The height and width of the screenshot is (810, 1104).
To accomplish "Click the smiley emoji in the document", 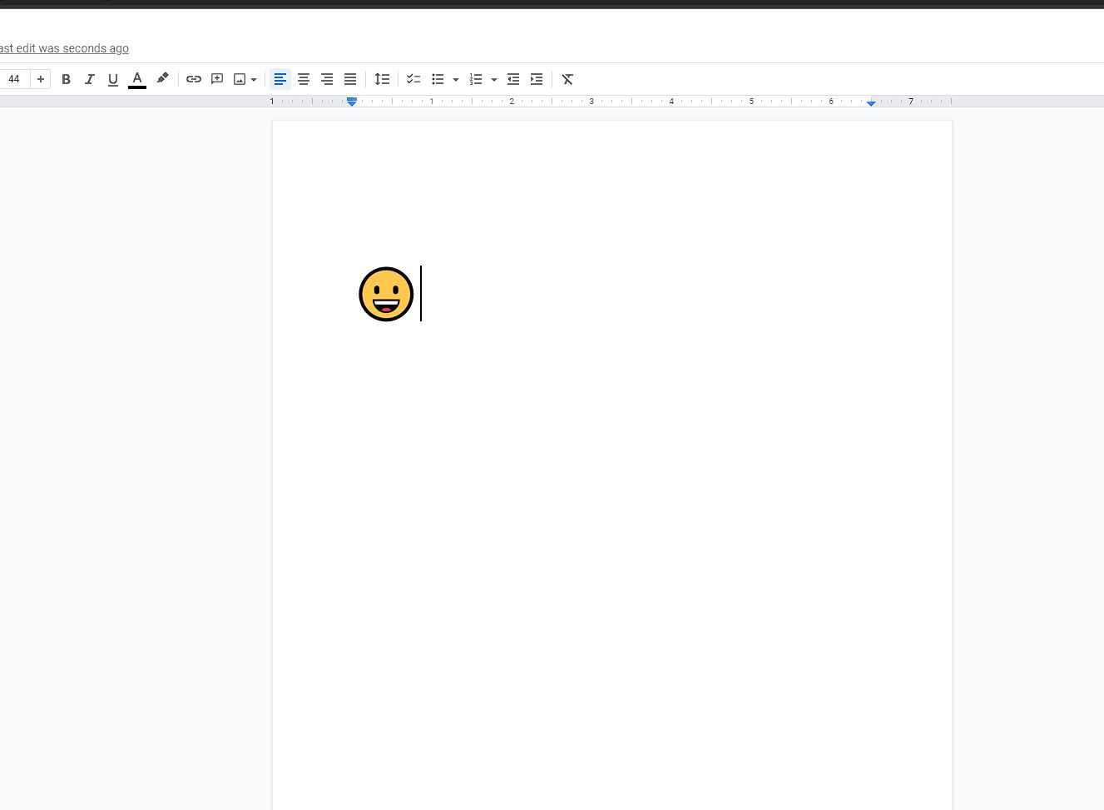I will click(x=386, y=294).
